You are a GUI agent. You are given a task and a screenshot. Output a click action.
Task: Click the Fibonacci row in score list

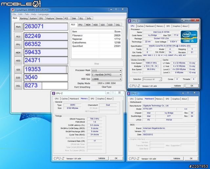click(x=96, y=35)
